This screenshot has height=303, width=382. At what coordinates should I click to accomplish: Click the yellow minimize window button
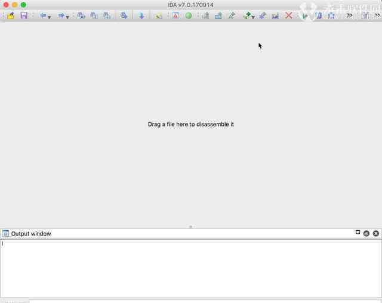[x=14, y=5]
